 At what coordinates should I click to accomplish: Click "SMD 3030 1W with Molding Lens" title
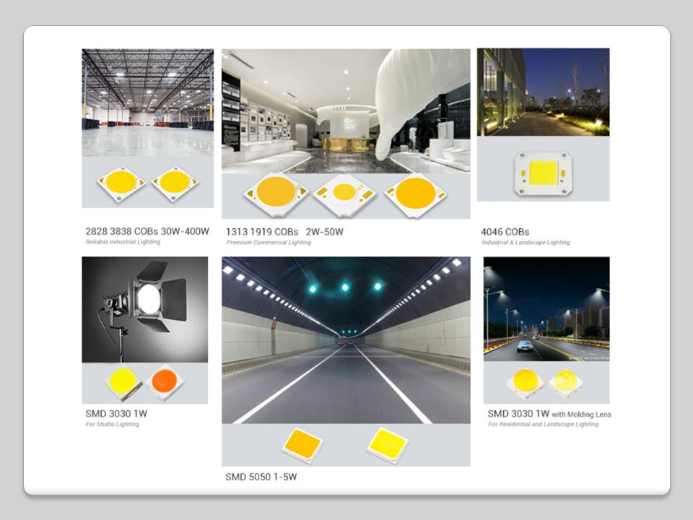coord(549,414)
